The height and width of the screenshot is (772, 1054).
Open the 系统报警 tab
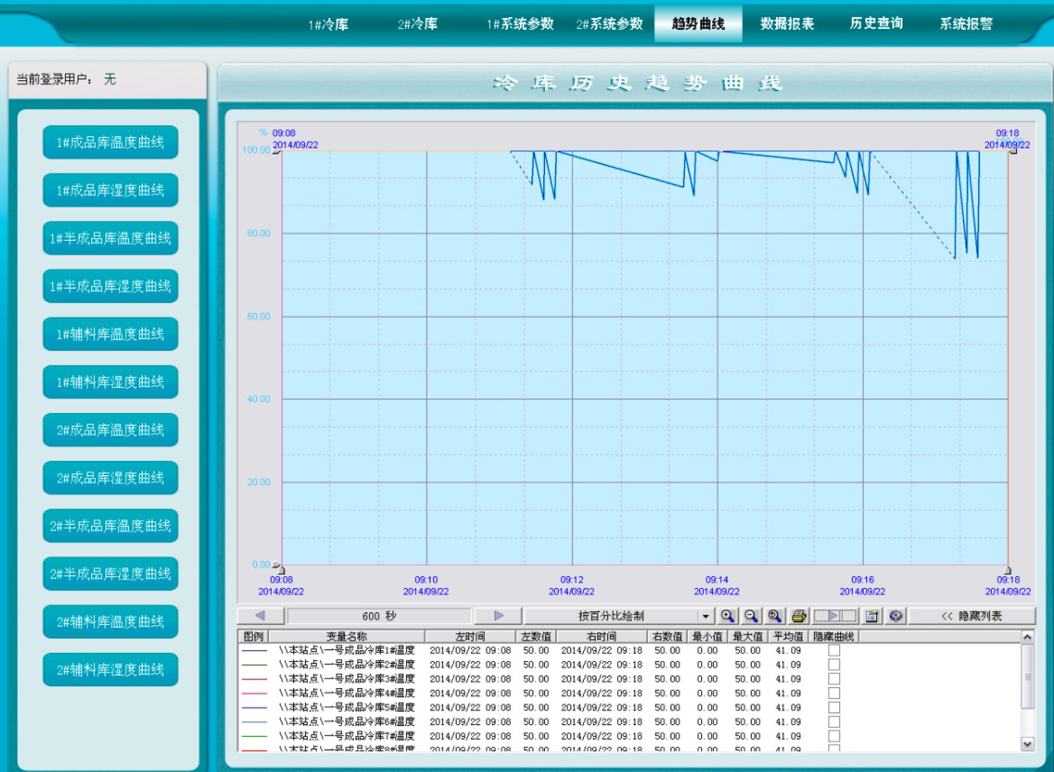point(966,24)
